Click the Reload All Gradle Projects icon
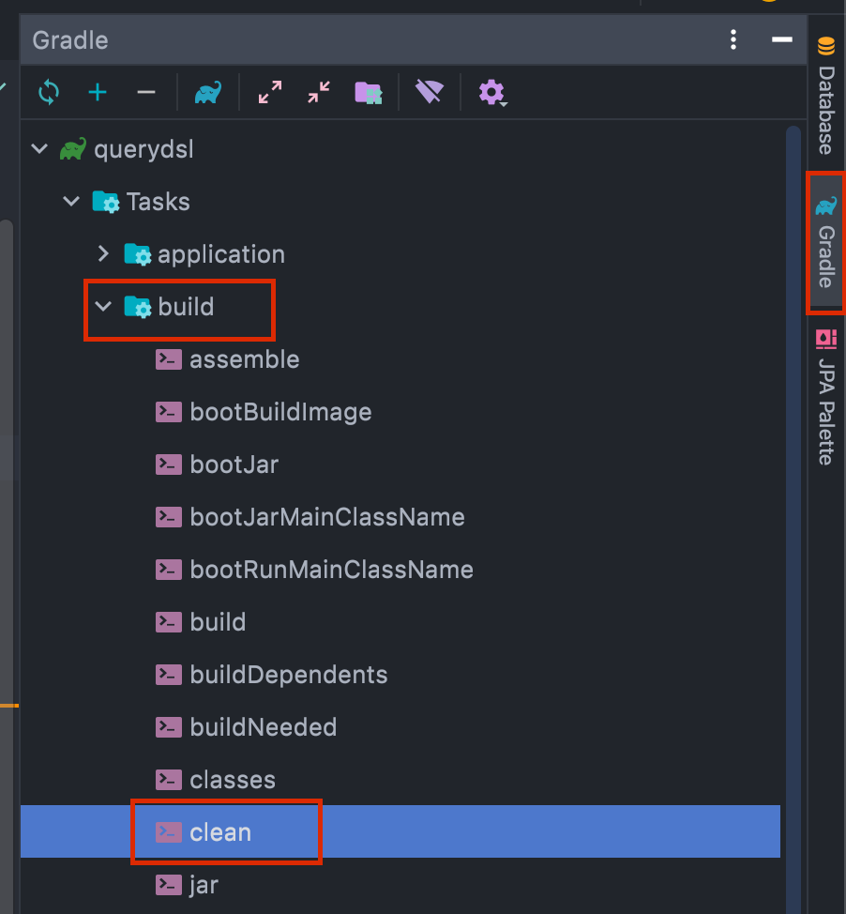 (x=49, y=92)
